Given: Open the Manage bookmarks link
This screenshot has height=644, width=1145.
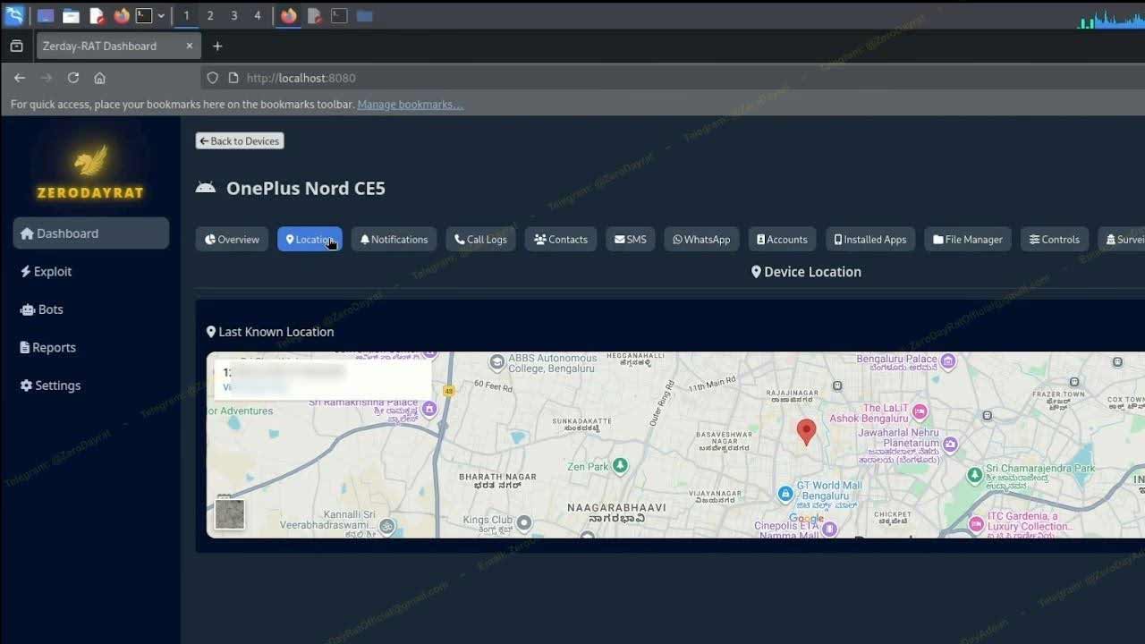Looking at the screenshot, I should tap(410, 105).
